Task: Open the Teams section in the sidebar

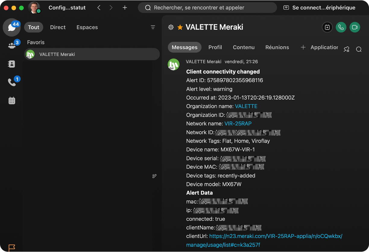Action: pos(11,45)
